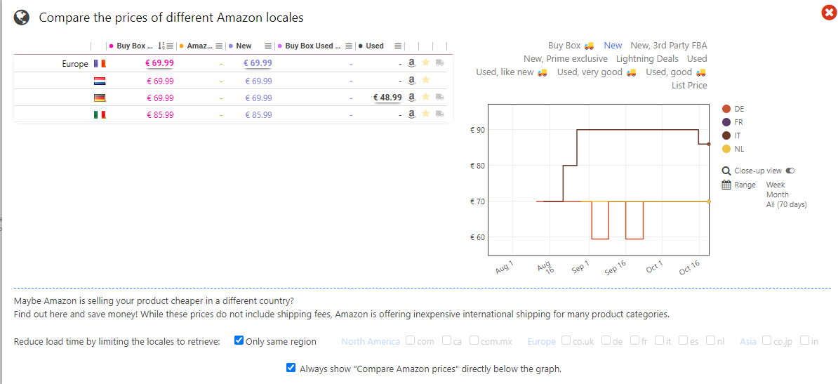Uncheck Only same region checkbox
The image size is (838, 384).
239,341
